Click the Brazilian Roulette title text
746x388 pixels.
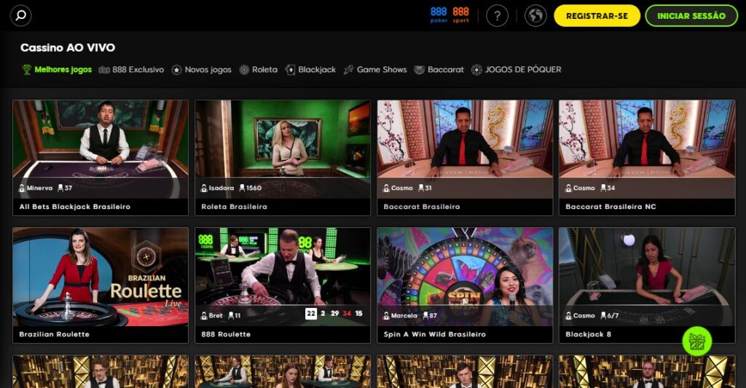pyautogui.click(x=54, y=334)
